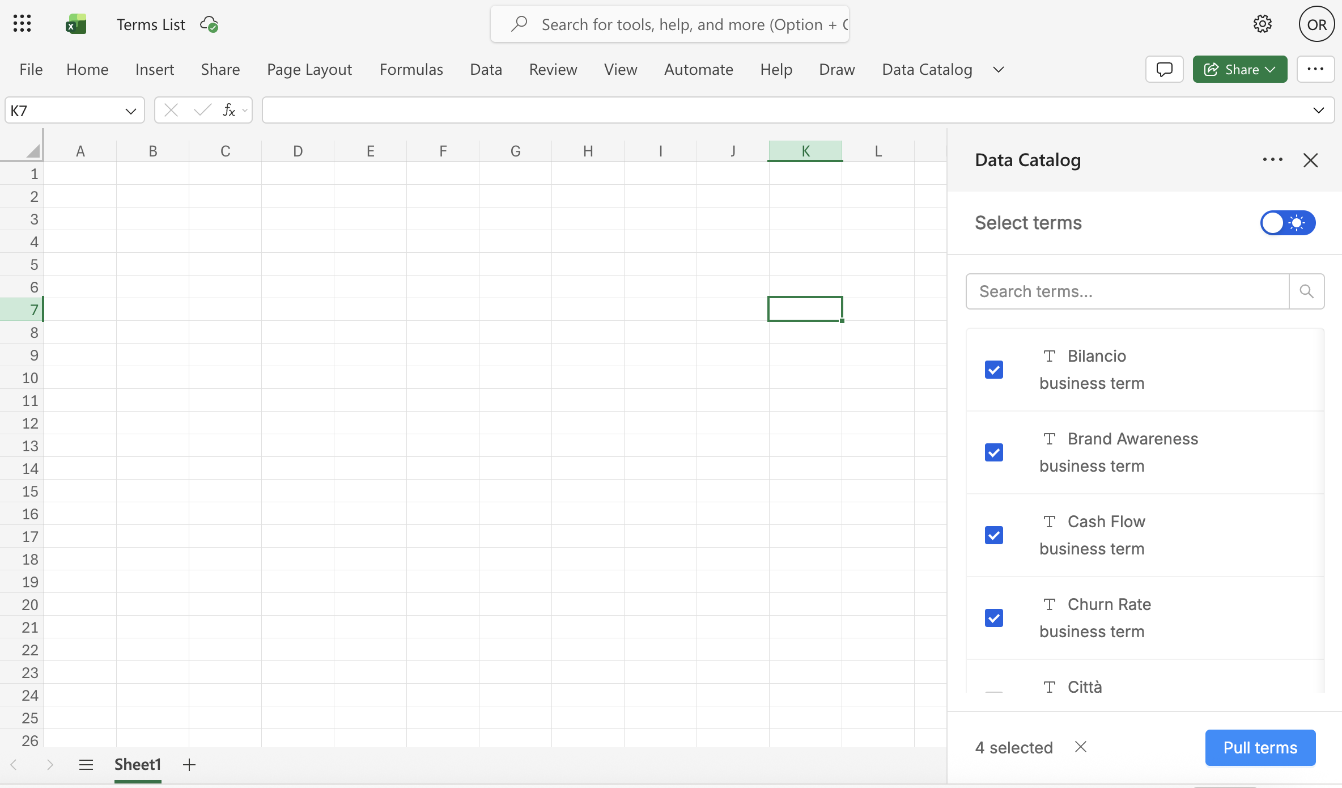Switch to the Page Layout tab
The width and height of the screenshot is (1342, 788).
[x=309, y=69]
